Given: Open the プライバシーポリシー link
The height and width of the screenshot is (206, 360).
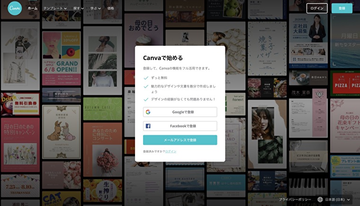Looking at the screenshot, I should coord(295,199).
